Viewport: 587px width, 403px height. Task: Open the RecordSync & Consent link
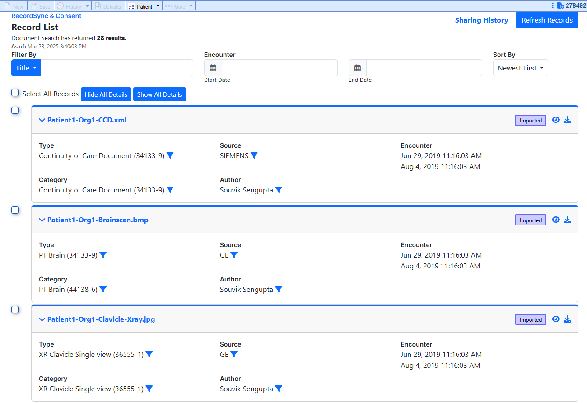pyautogui.click(x=47, y=16)
